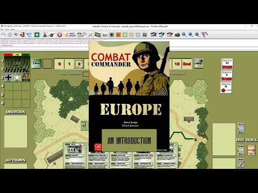Click the VP marker counter beside End
The height and width of the screenshot is (193, 258).
199,64
